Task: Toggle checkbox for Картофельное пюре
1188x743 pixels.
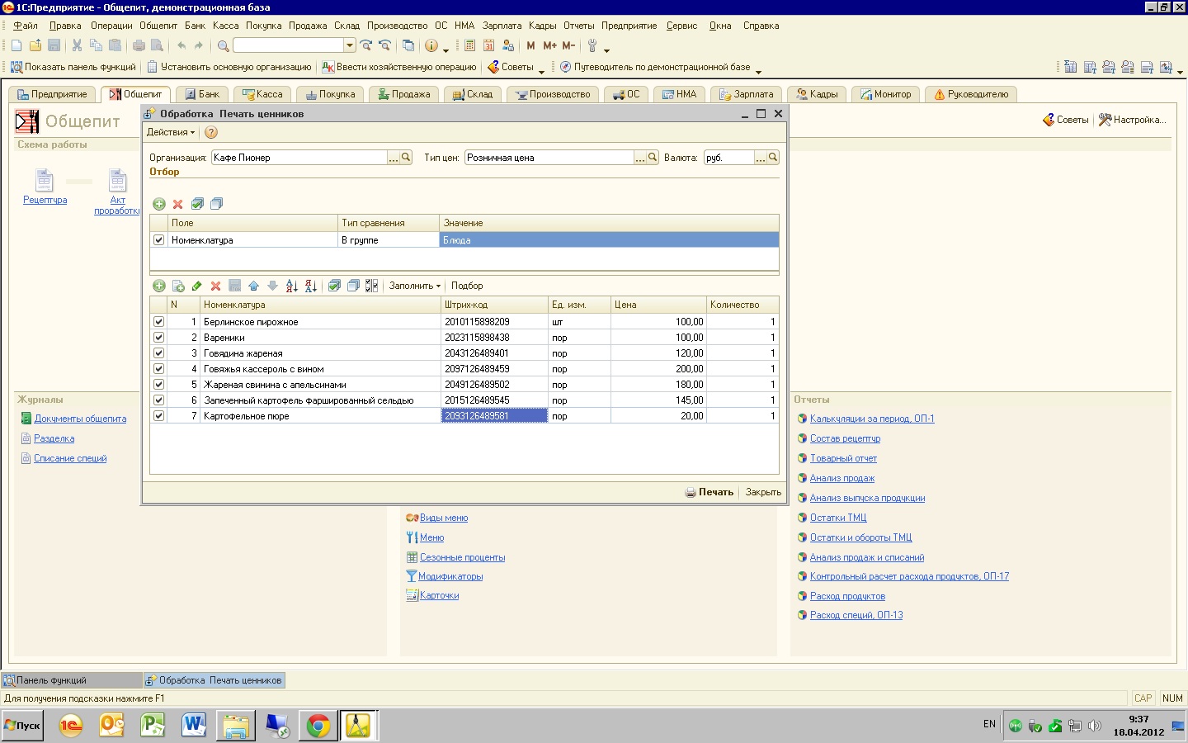Action: point(158,416)
